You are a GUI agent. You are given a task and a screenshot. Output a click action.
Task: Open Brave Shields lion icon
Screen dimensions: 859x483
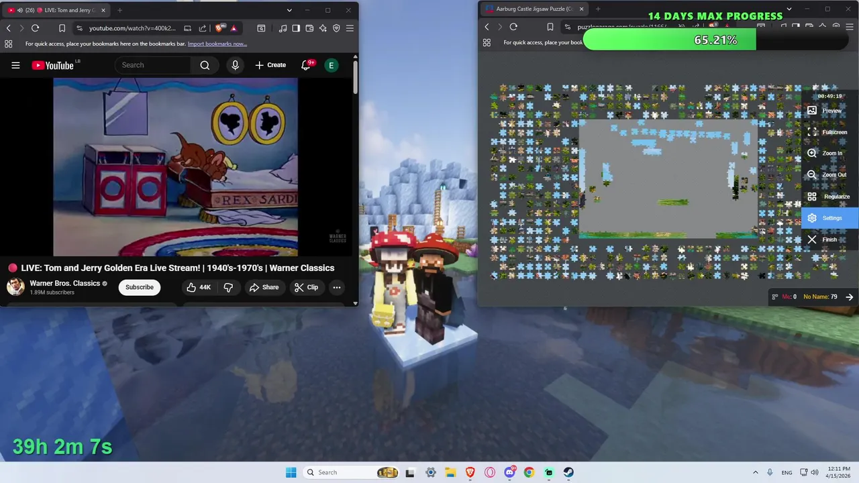click(x=219, y=28)
